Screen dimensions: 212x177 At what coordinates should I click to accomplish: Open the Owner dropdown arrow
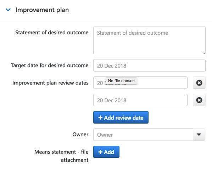pyautogui.click(x=199, y=135)
